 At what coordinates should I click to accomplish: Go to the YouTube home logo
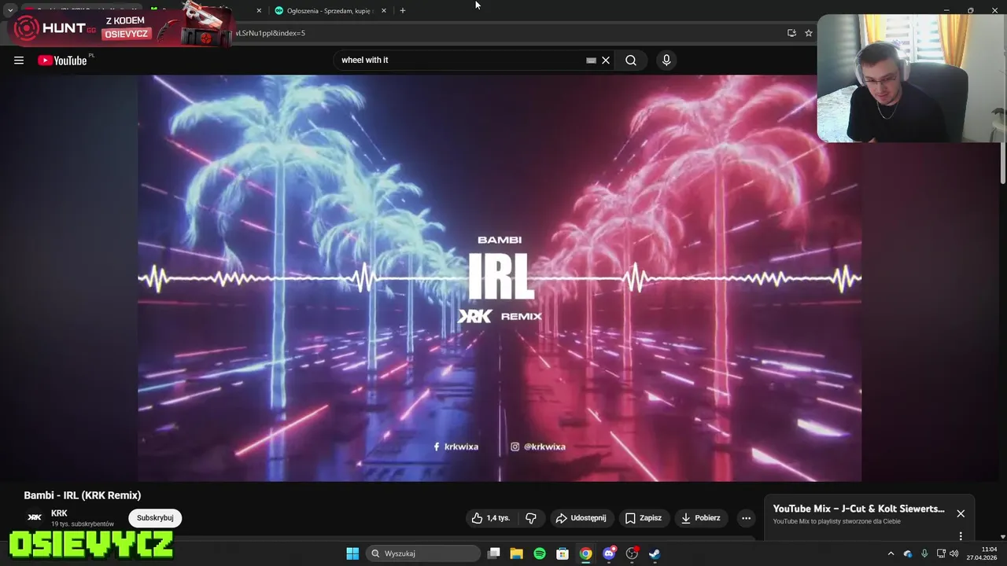[x=63, y=61]
